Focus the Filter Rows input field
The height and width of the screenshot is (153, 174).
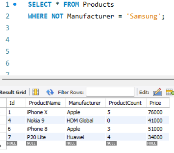pyautogui.click(x=110, y=92)
